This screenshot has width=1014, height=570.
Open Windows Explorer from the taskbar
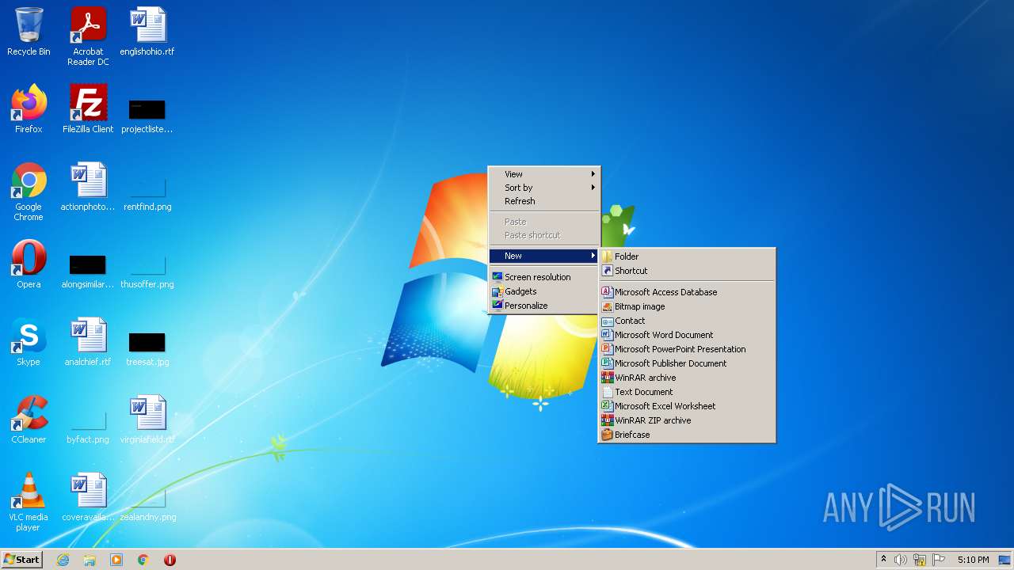tap(90, 560)
